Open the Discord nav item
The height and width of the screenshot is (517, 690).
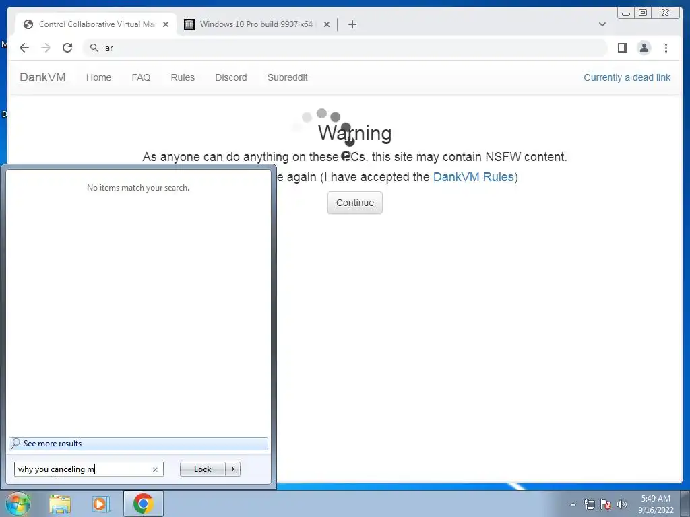tap(231, 77)
